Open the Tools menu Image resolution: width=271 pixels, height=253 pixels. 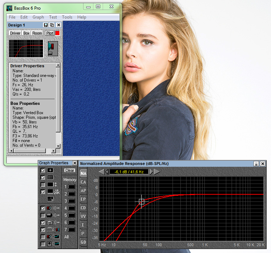pos(67,17)
